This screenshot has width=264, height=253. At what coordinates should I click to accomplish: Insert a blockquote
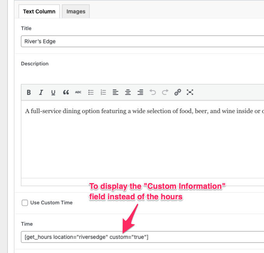point(66,92)
